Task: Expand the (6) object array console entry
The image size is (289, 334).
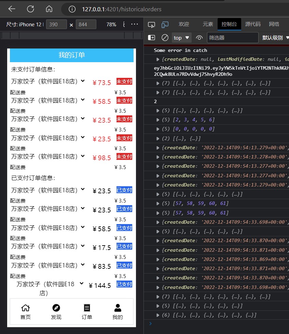Action: point(158,315)
